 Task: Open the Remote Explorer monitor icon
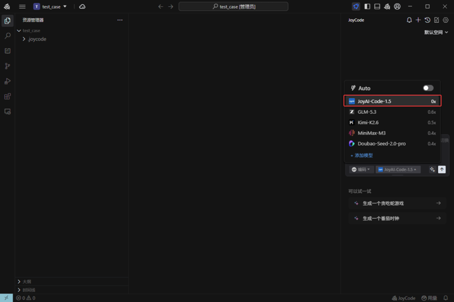click(x=7, y=112)
